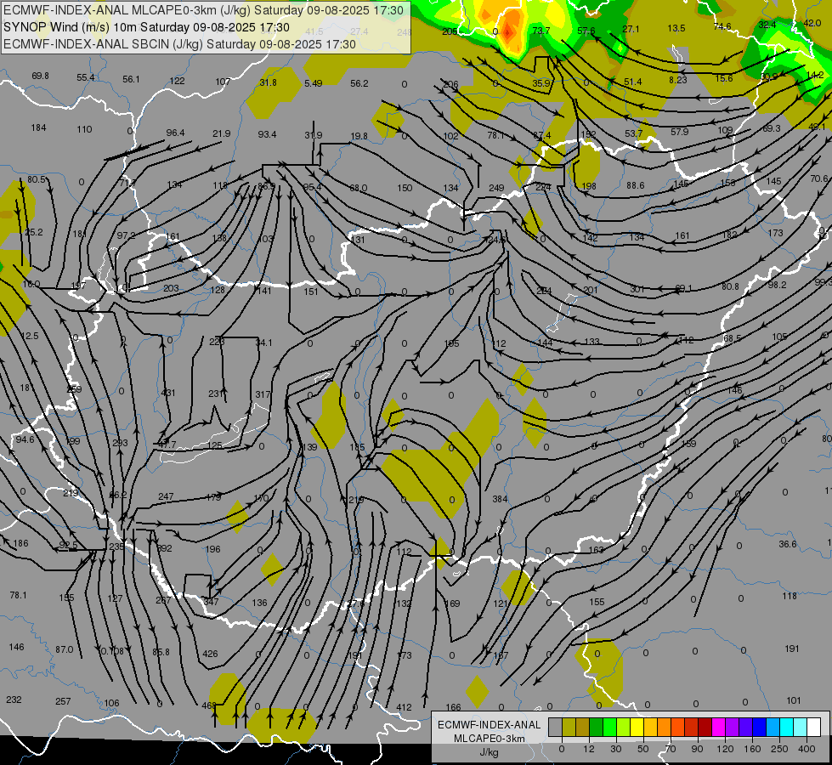The height and width of the screenshot is (765, 832).
Task: Click the map value 257
Action: pyautogui.click(x=63, y=701)
